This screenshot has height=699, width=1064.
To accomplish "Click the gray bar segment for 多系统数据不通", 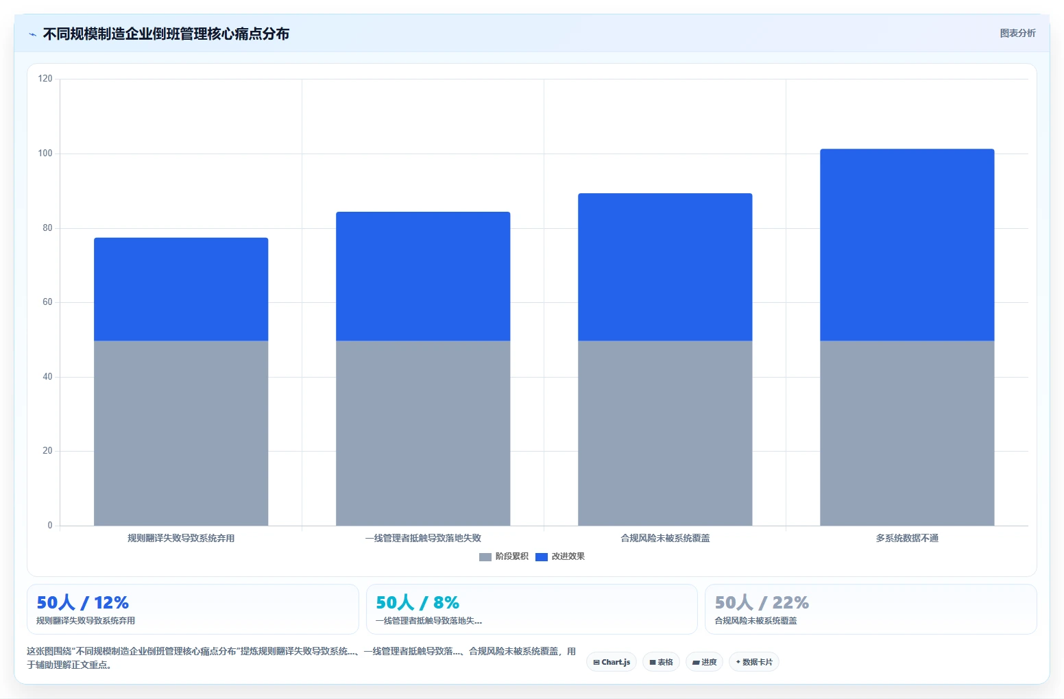I will click(x=907, y=433).
